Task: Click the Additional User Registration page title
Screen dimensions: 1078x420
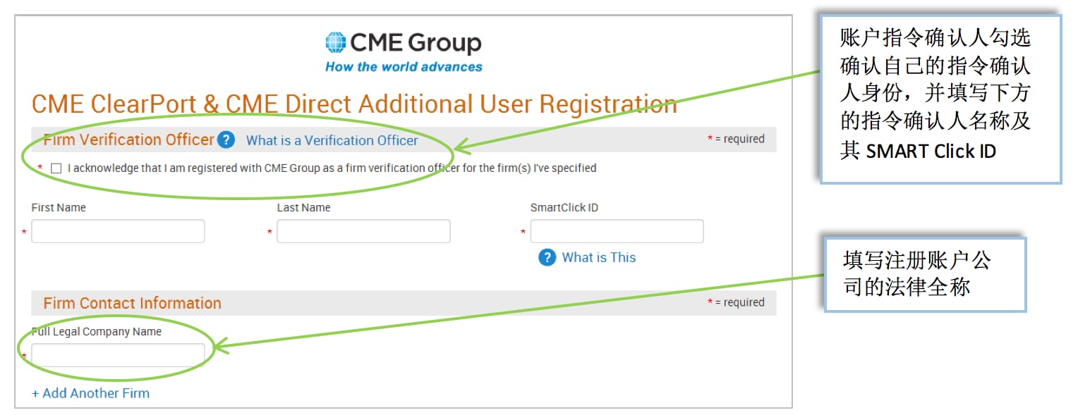Action: 354,104
